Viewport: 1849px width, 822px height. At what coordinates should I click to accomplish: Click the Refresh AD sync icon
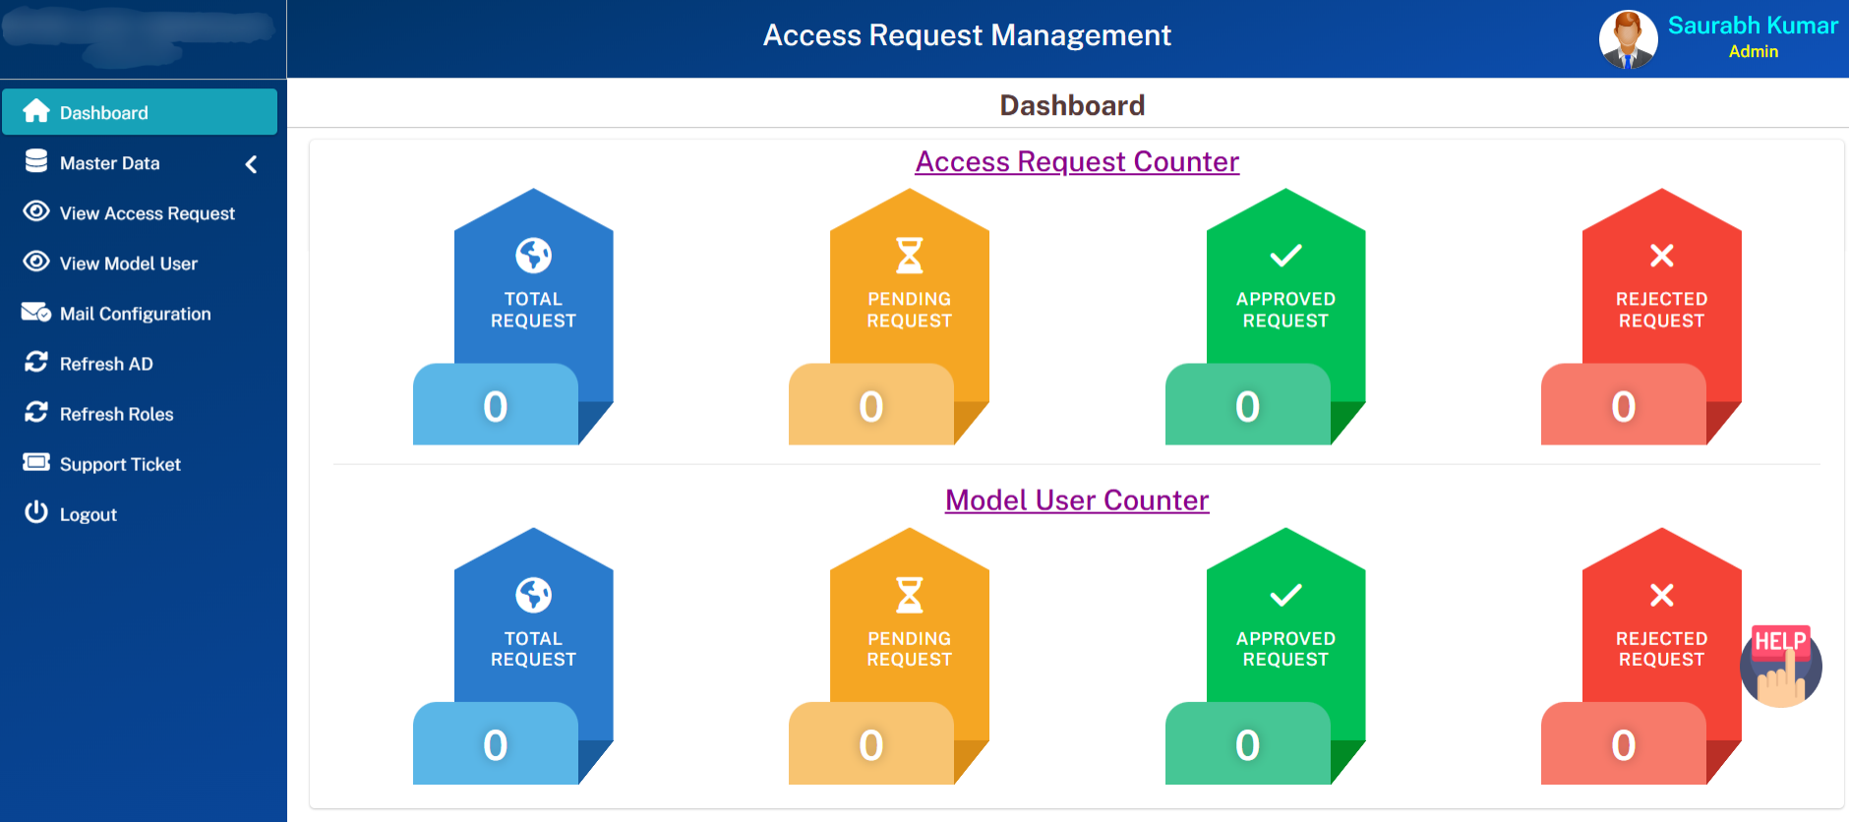pyautogui.click(x=36, y=362)
